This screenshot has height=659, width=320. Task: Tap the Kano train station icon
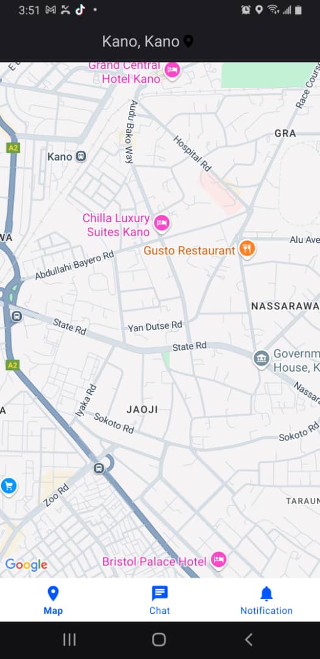[81, 157]
